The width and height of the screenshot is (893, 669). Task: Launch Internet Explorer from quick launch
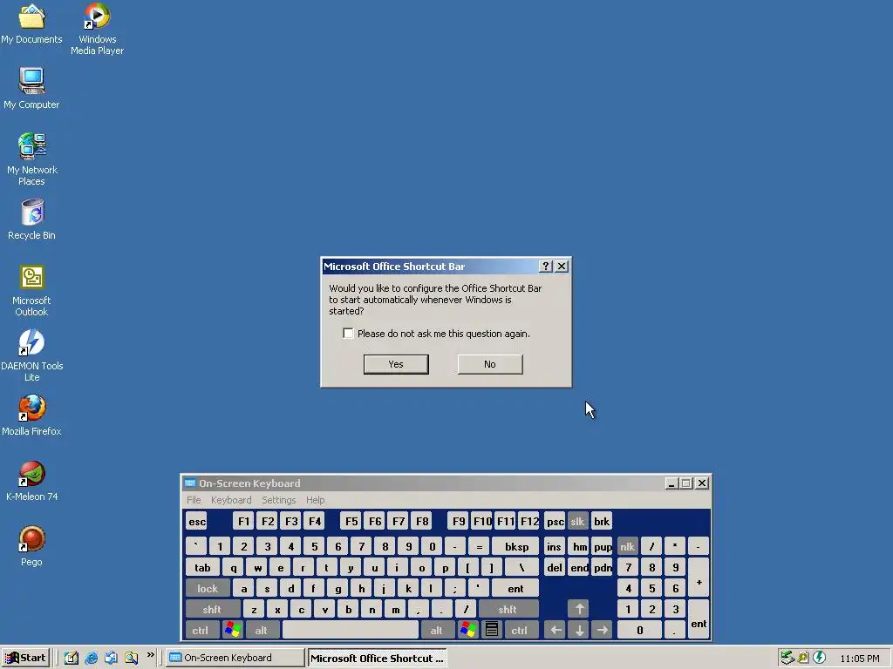(x=91, y=658)
